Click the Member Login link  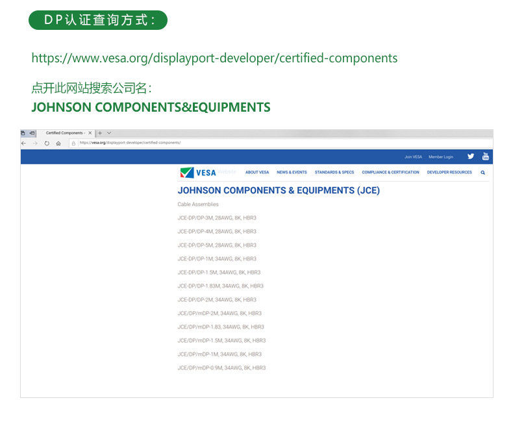441,157
